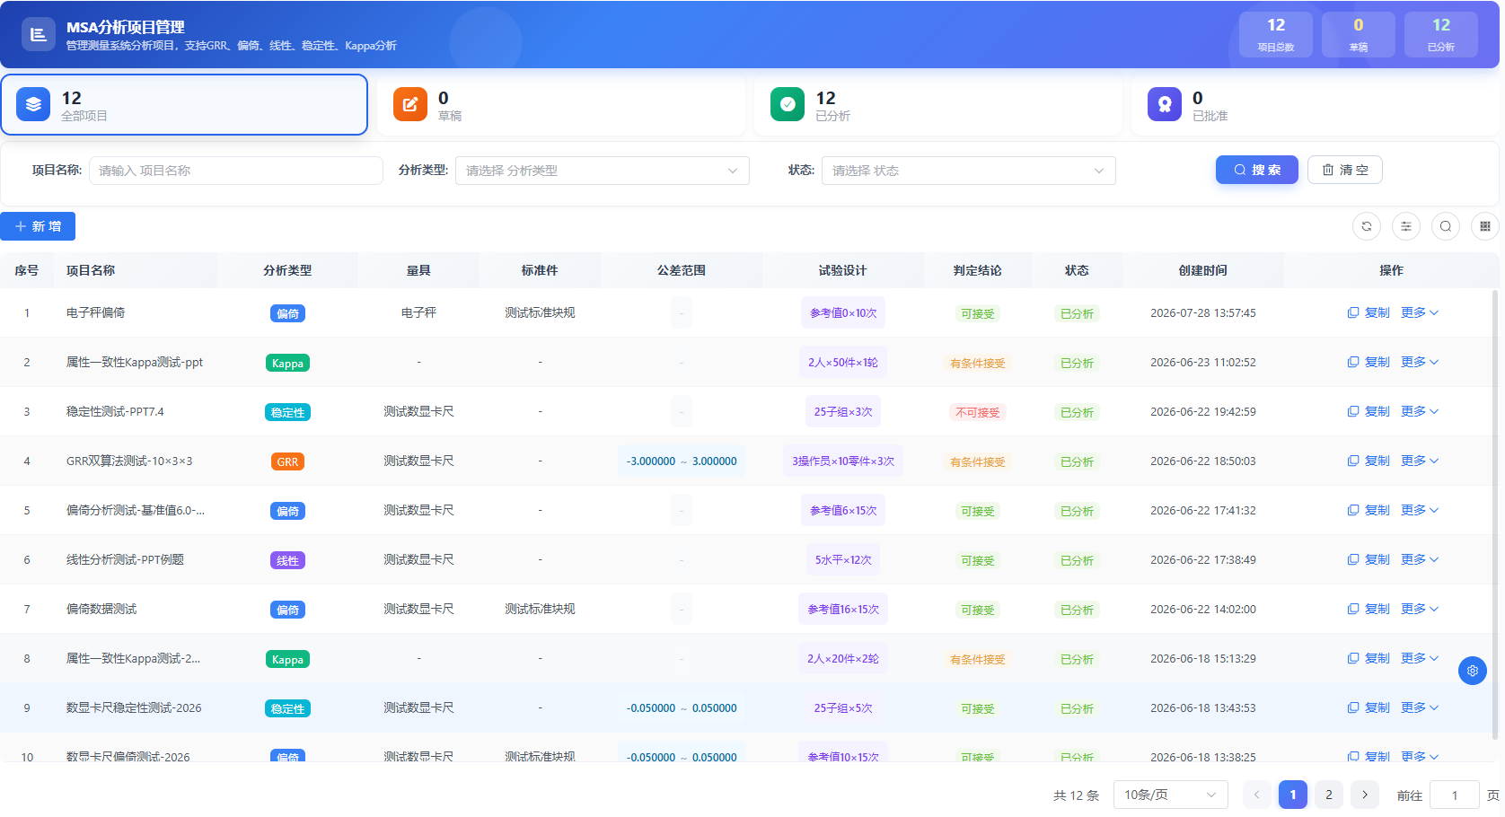This screenshot has height=817, width=1505.
Task: Click the green check icon on 已分析 card
Action: point(788,104)
